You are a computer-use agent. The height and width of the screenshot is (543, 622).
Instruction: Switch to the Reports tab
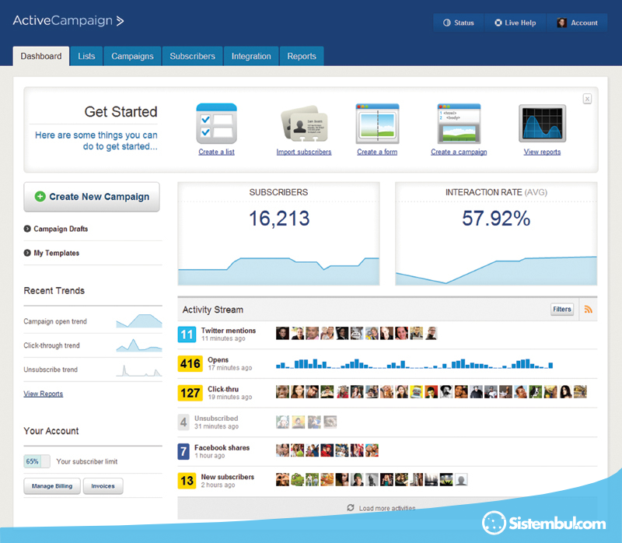[302, 56]
